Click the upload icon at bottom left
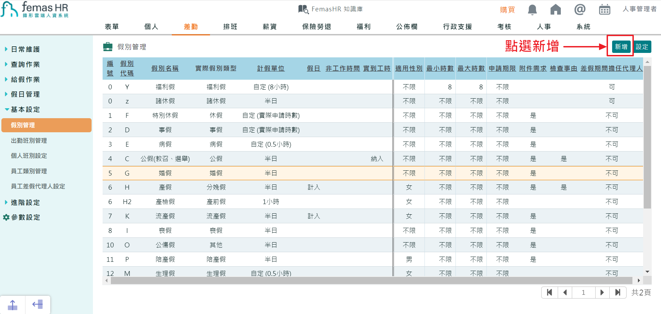This screenshot has height=314, width=661. [13, 304]
